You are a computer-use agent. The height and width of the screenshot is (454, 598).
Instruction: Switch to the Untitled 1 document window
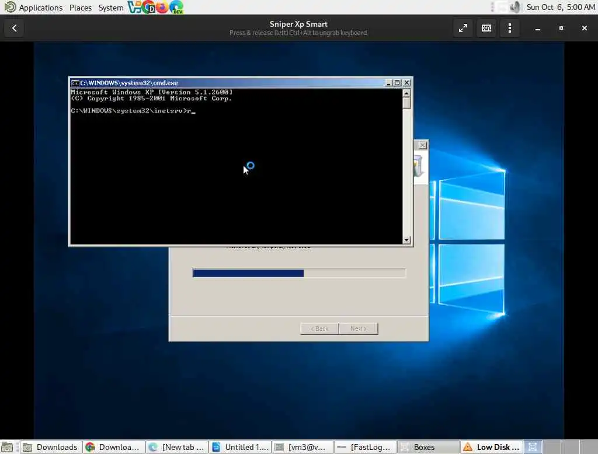[240, 447]
